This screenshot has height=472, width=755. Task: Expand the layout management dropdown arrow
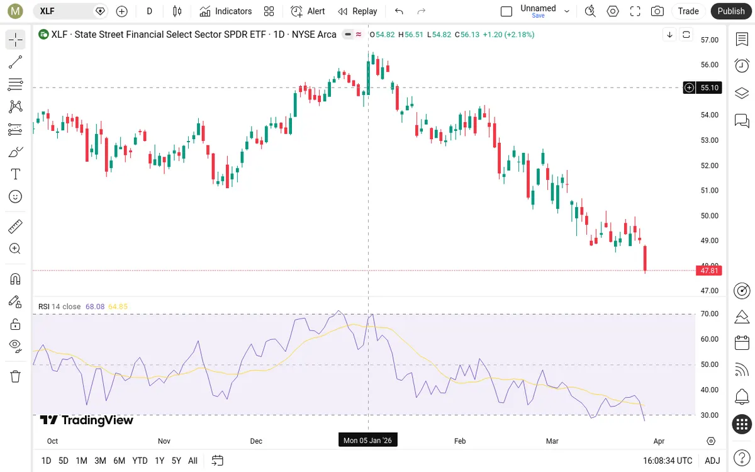[567, 11]
